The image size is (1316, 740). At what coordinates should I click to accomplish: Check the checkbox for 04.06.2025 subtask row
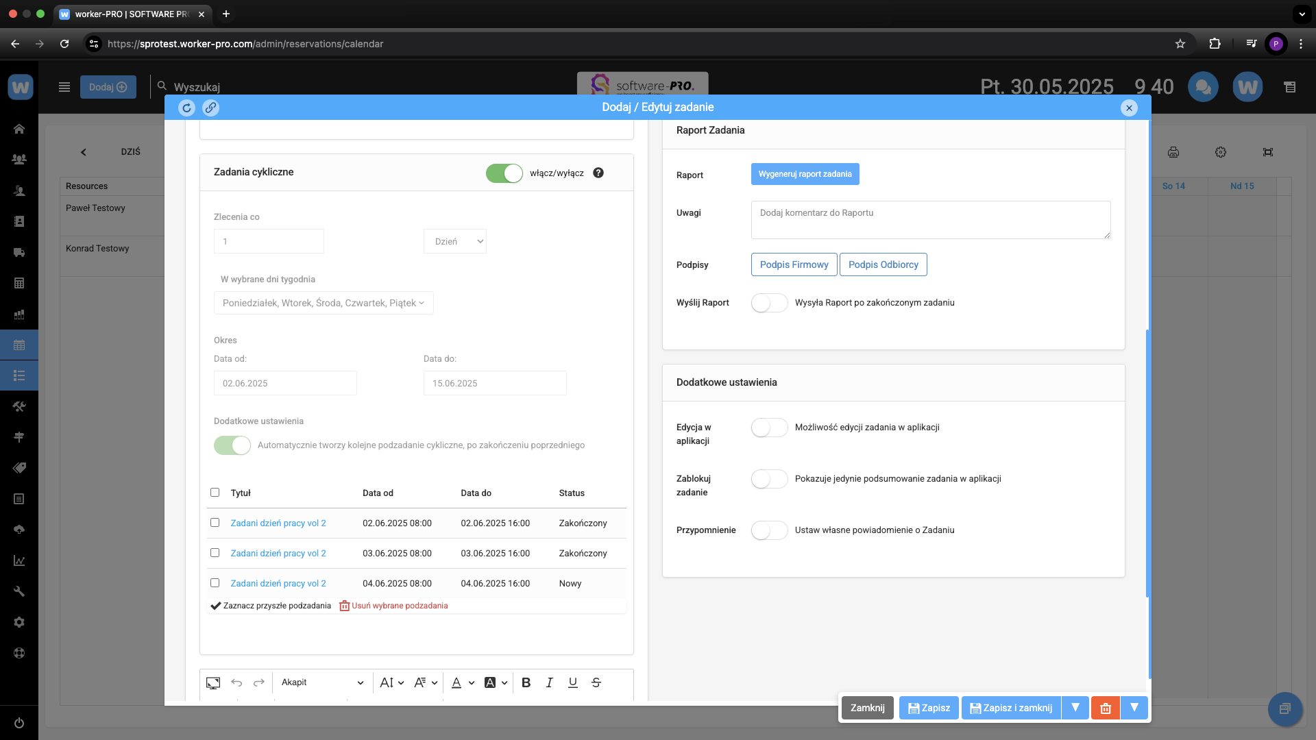[x=215, y=583]
